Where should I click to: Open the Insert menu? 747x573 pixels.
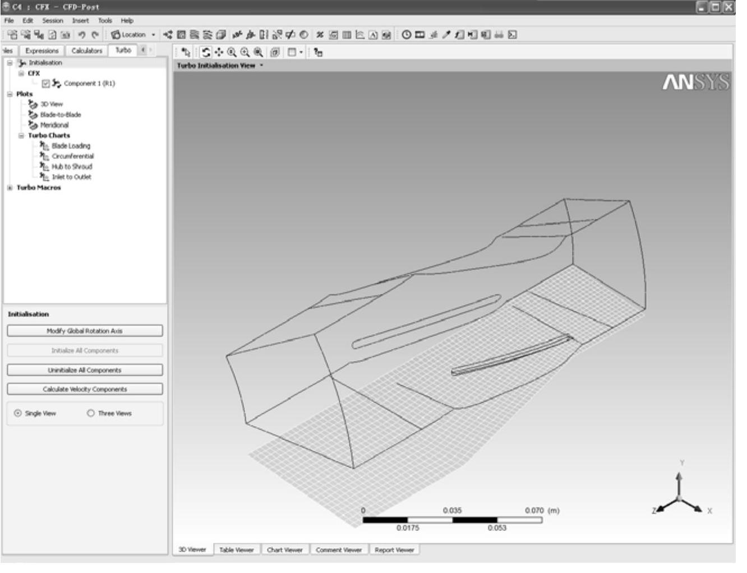click(80, 21)
